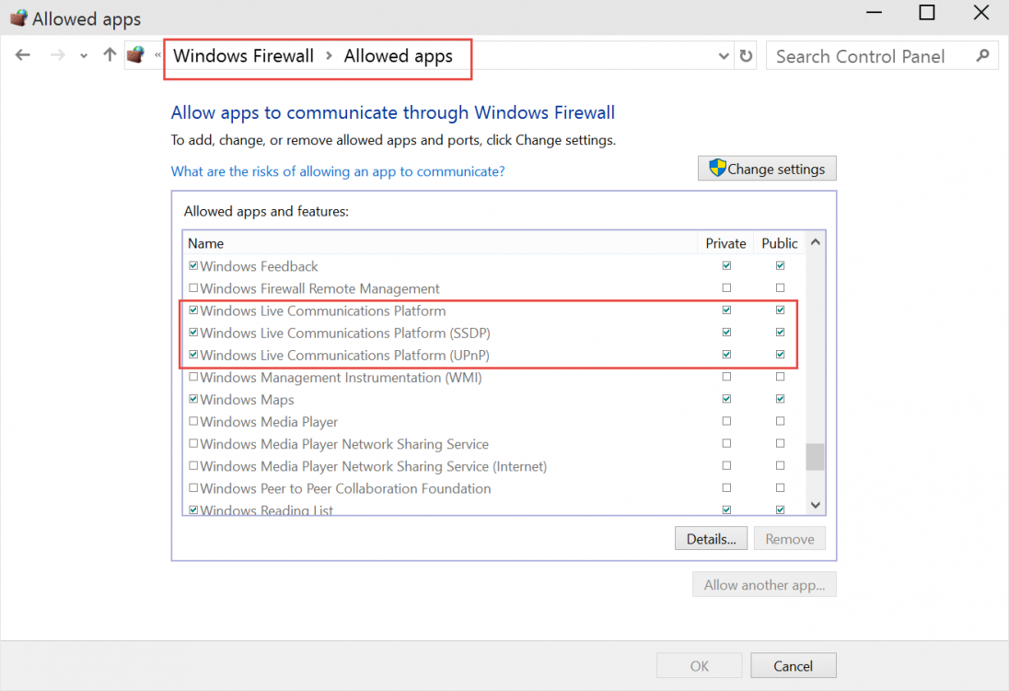Select the Windows Live Communications Platform row
Image resolution: width=1009 pixels, height=691 pixels.
[494, 310]
